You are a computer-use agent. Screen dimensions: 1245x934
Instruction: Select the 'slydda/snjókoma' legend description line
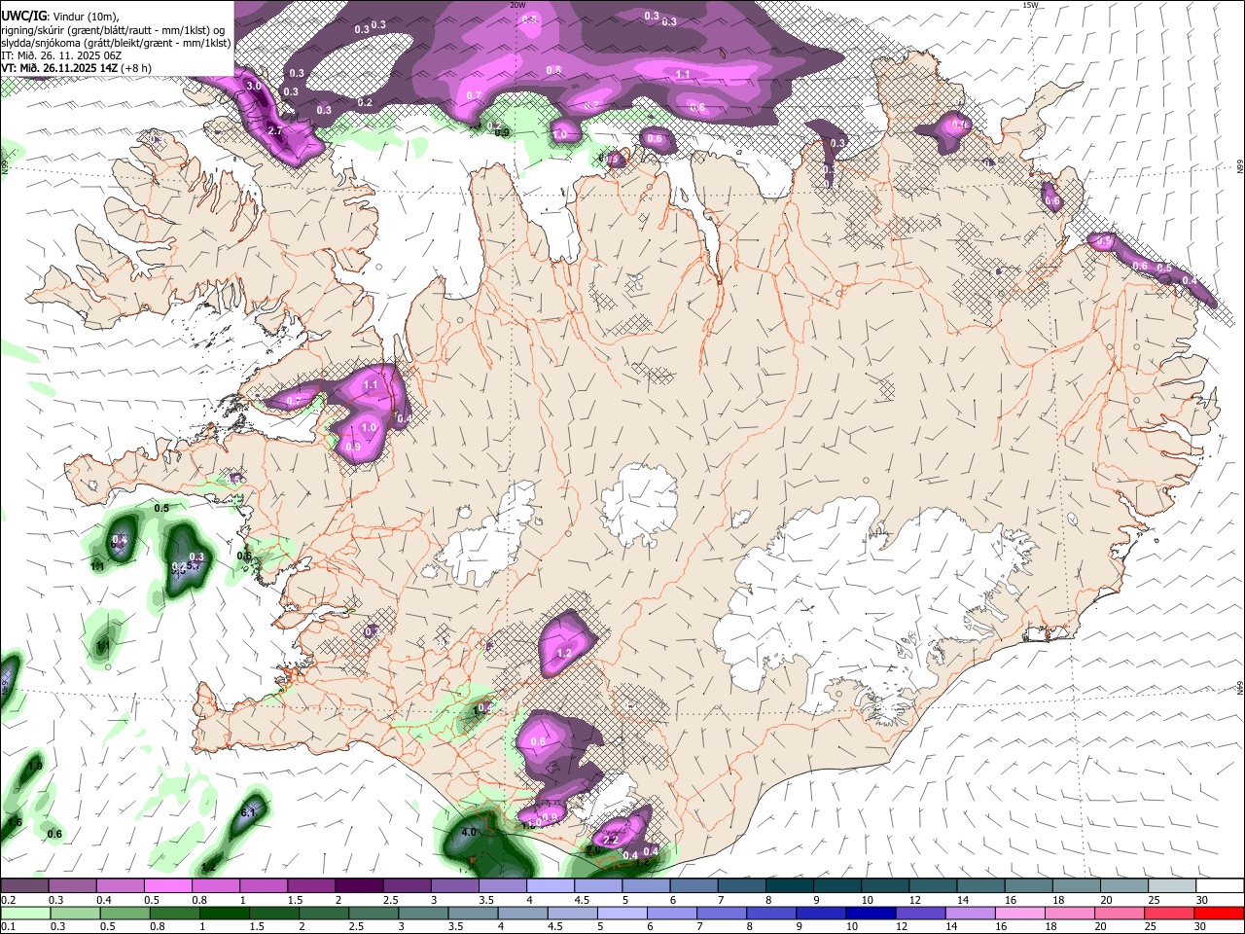pos(116,43)
